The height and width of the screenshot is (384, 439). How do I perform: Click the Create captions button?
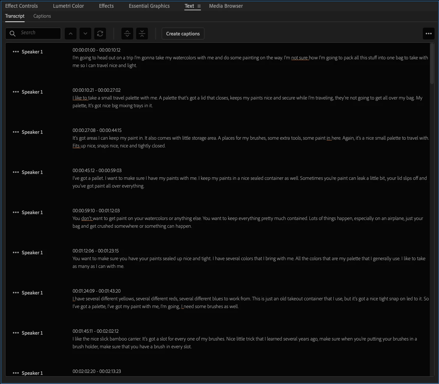(x=183, y=34)
